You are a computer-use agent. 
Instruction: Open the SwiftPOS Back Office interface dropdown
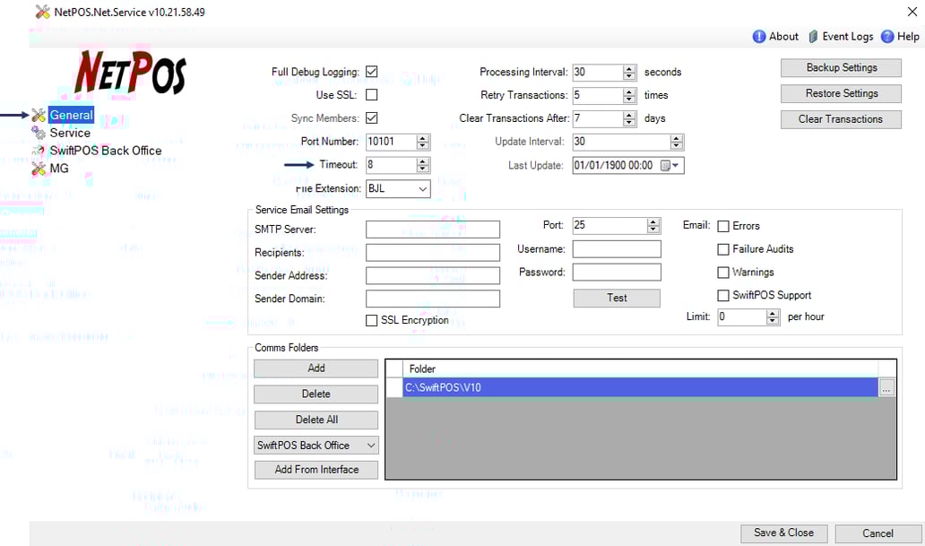coord(370,446)
